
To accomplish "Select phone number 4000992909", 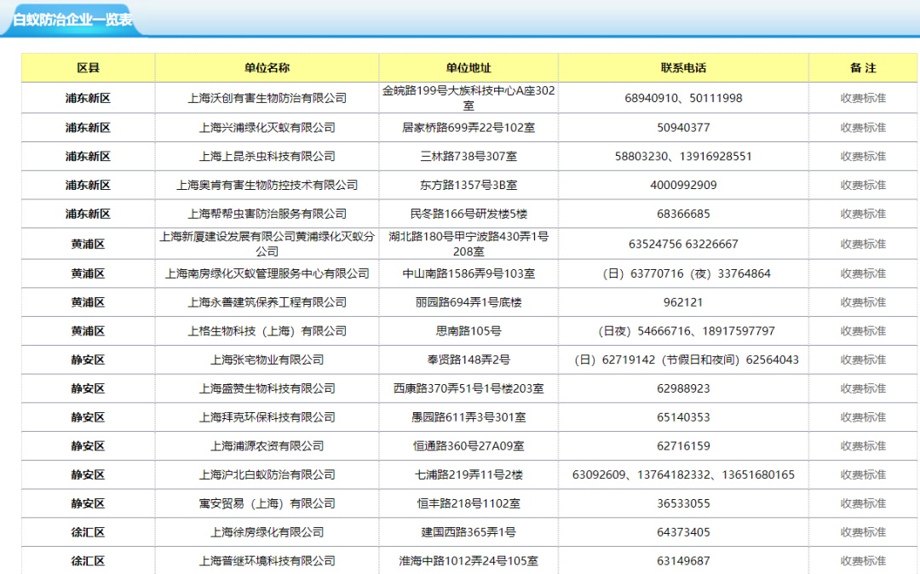I will point(683,185).
